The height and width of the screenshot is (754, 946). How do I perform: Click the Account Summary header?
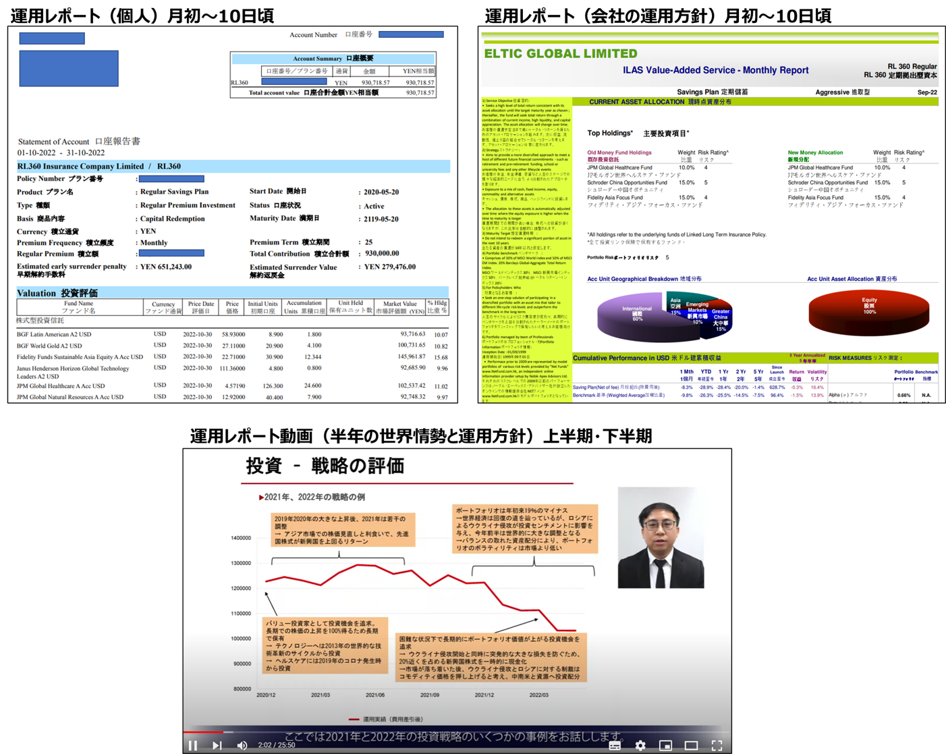tap(333, 59)
